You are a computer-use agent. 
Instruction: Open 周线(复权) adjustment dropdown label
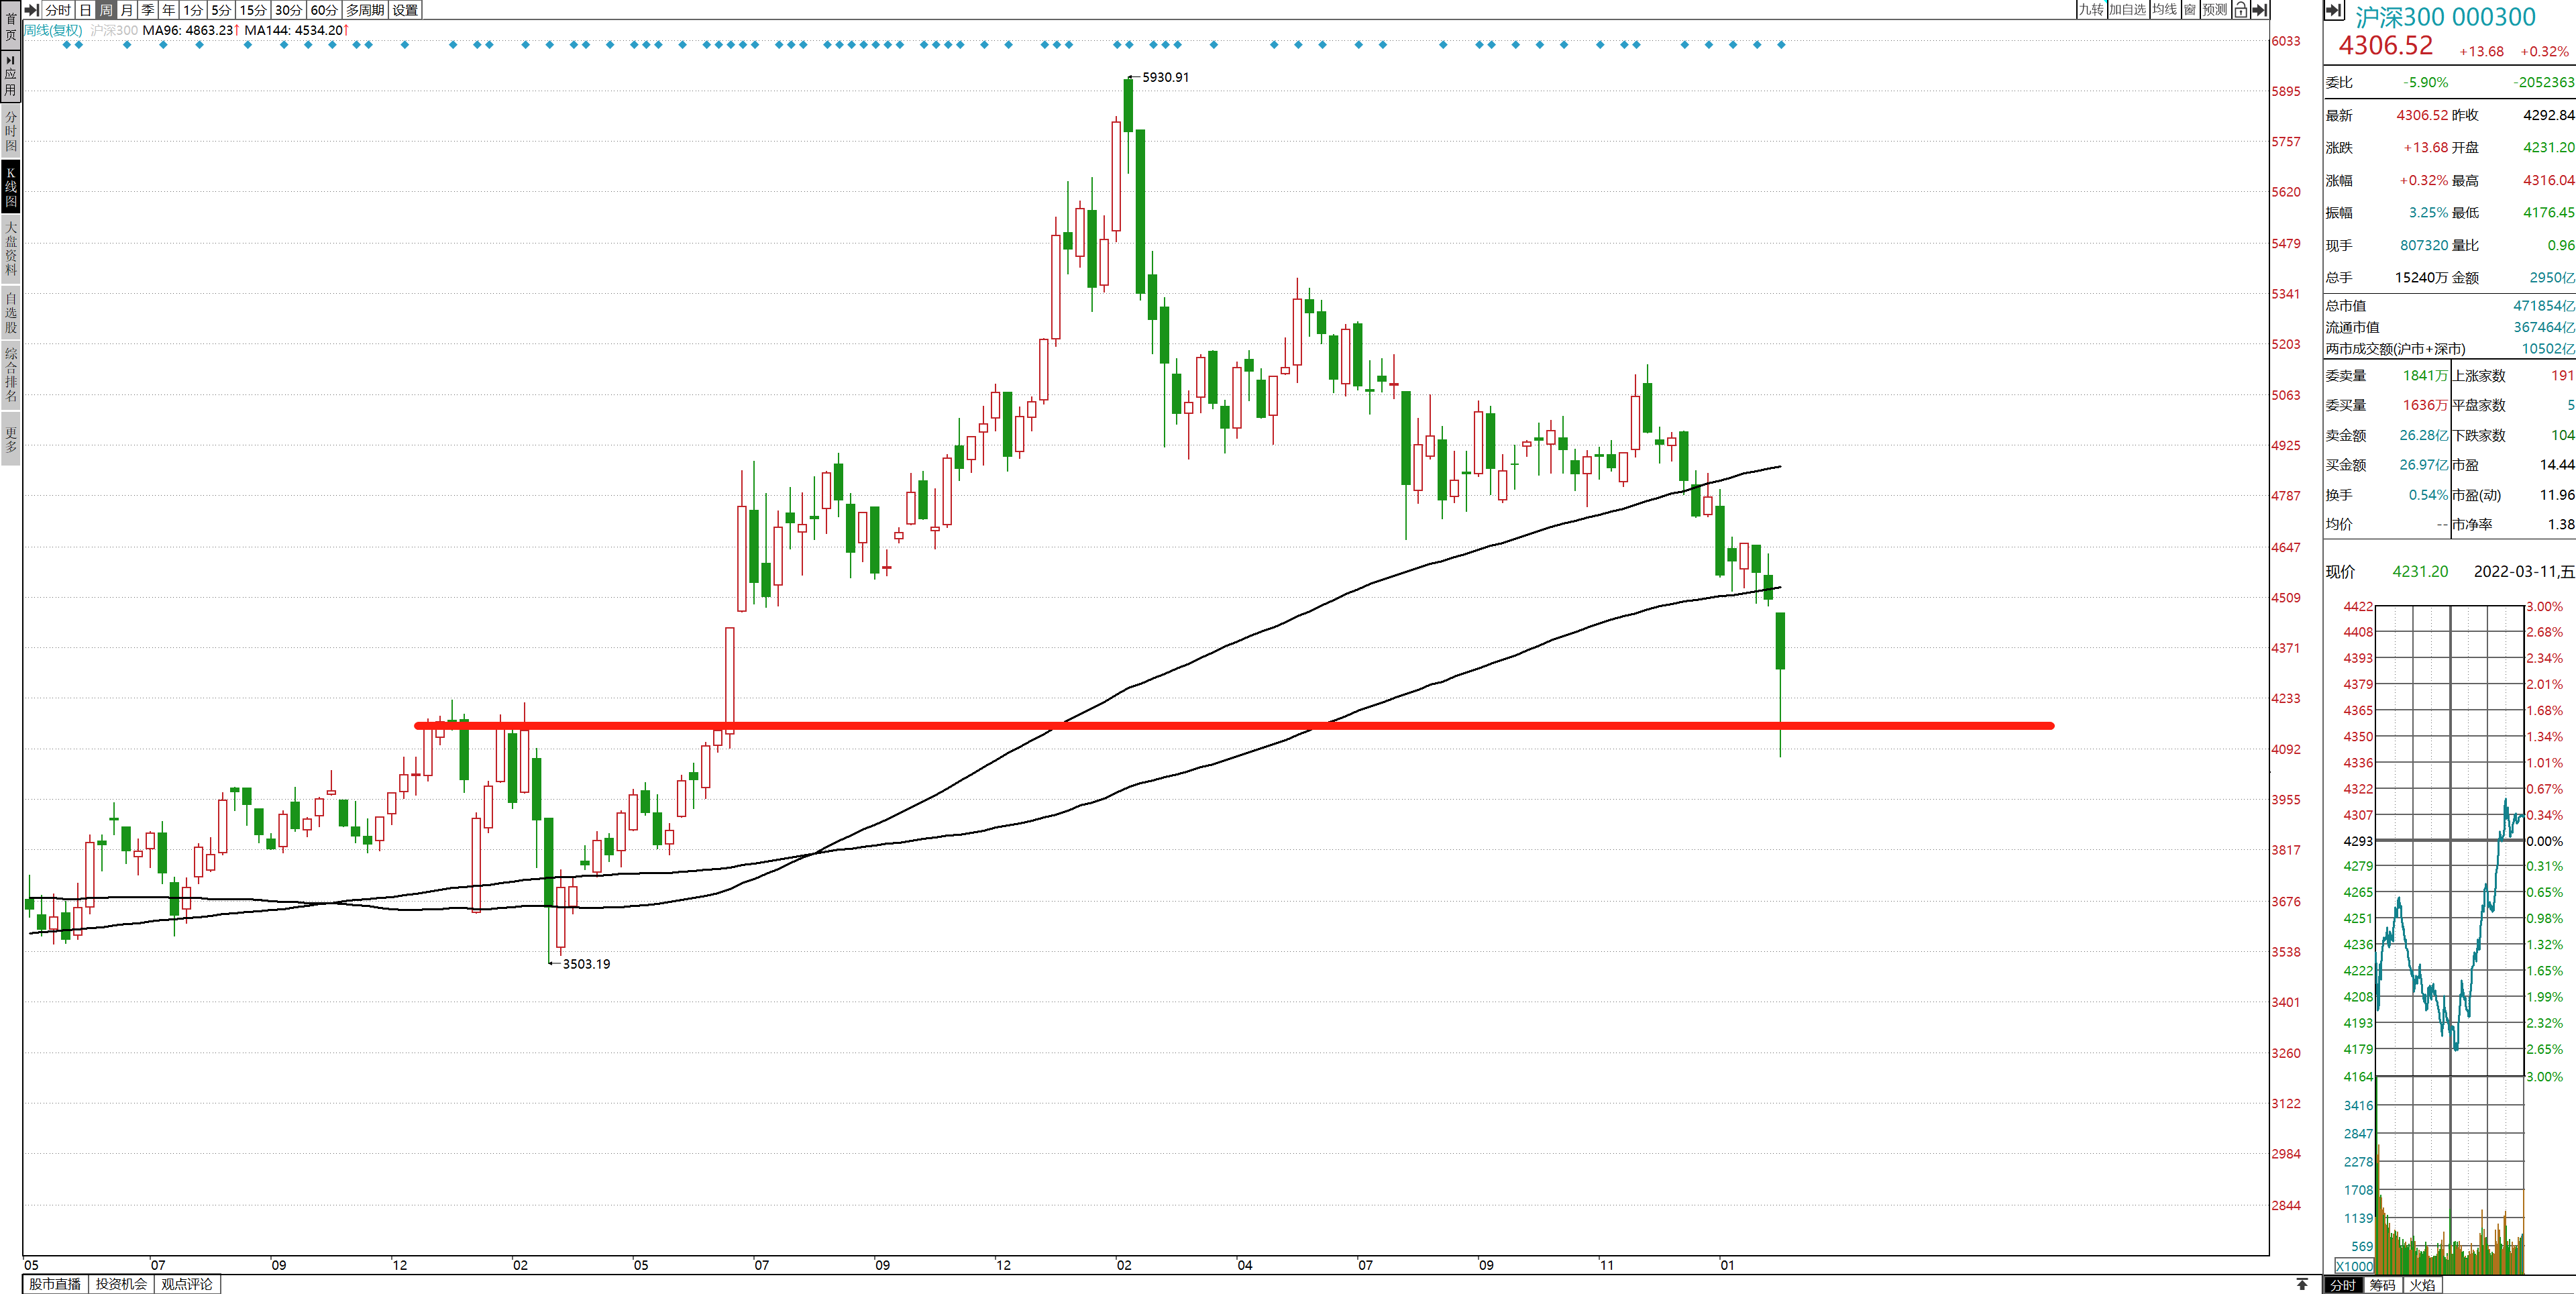(x=54, y=30)
